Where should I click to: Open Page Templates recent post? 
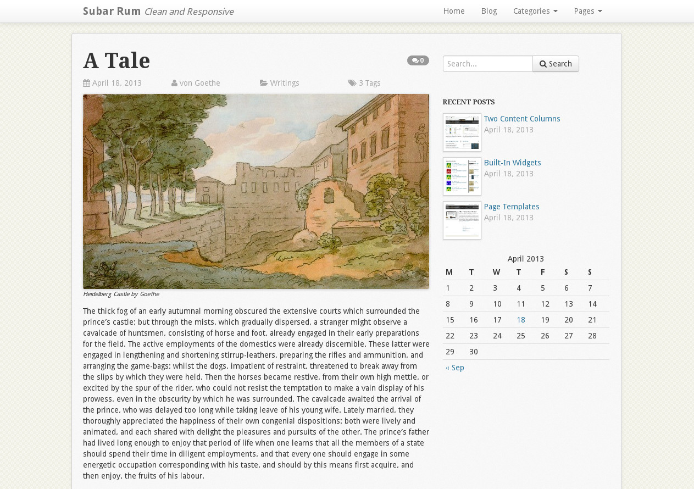click(512, 207)
